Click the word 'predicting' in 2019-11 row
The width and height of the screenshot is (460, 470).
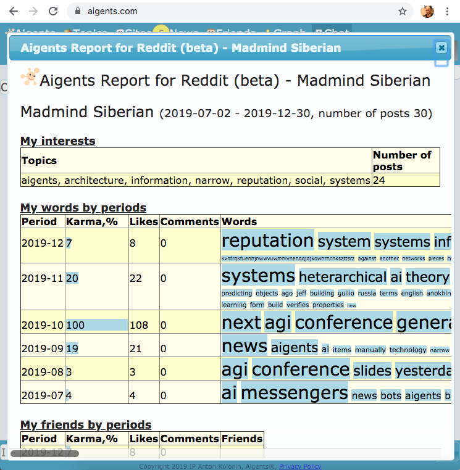[236, 293]
